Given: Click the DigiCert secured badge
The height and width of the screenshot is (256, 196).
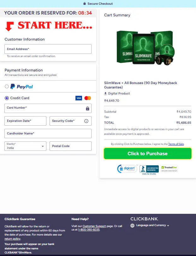Looking at the screenshot, I should coord(126,169).
